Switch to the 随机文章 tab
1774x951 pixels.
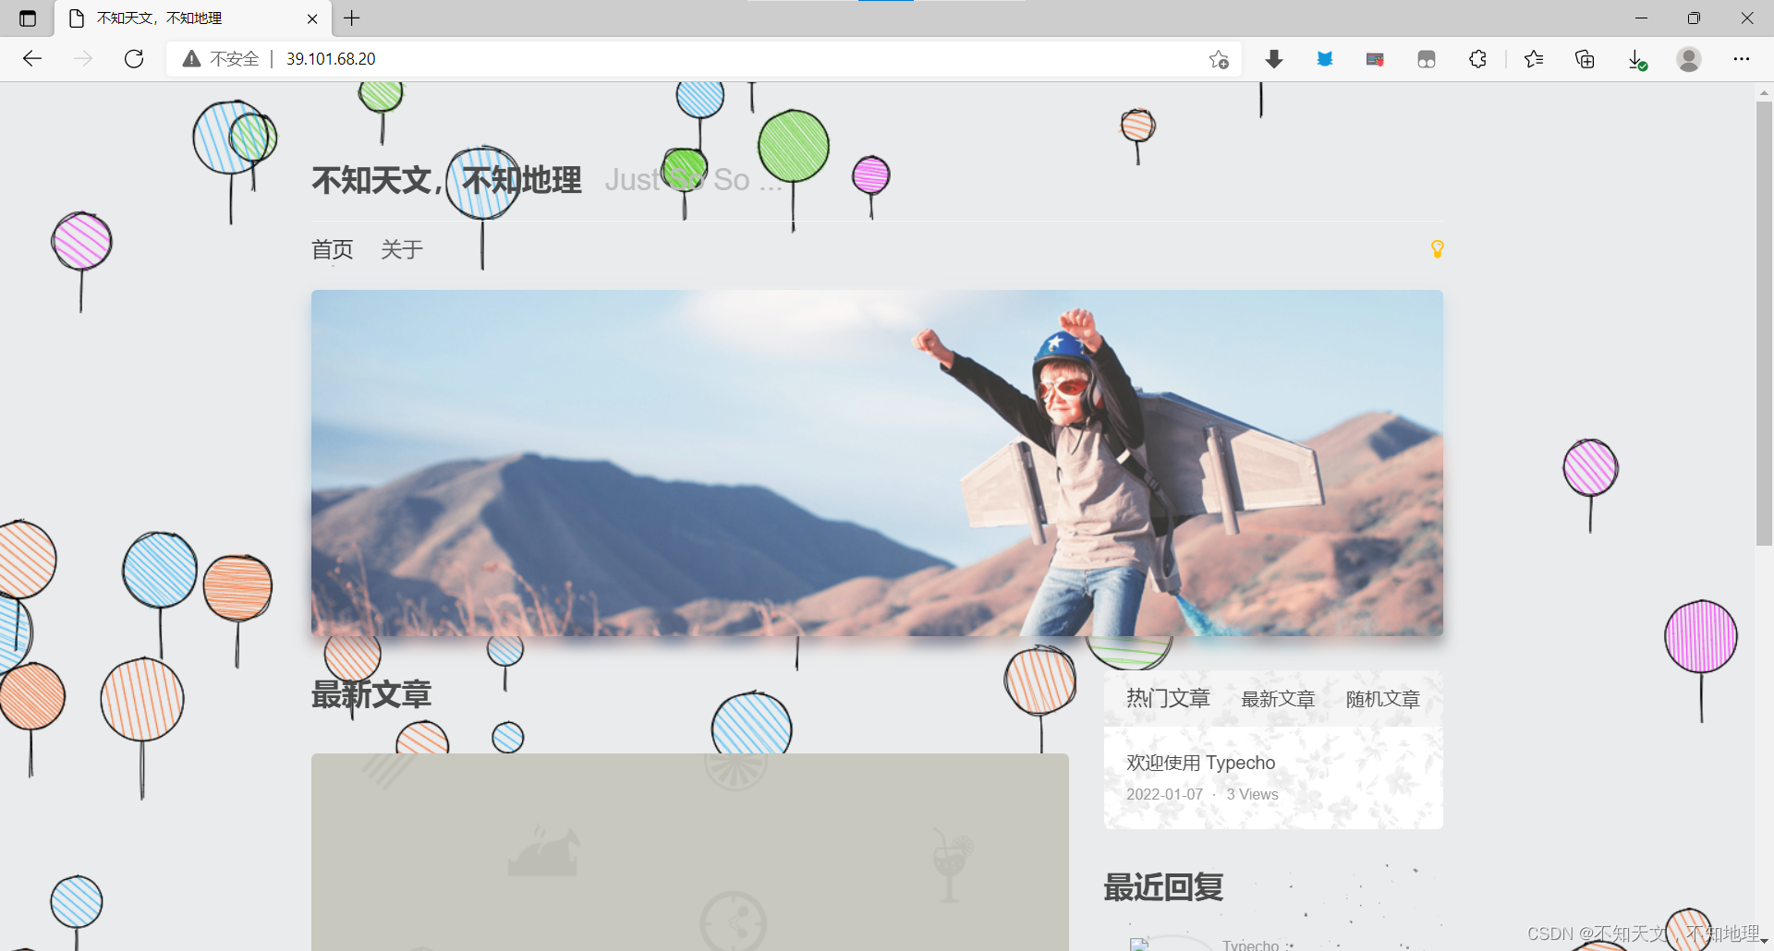(x=1382, y=698)
